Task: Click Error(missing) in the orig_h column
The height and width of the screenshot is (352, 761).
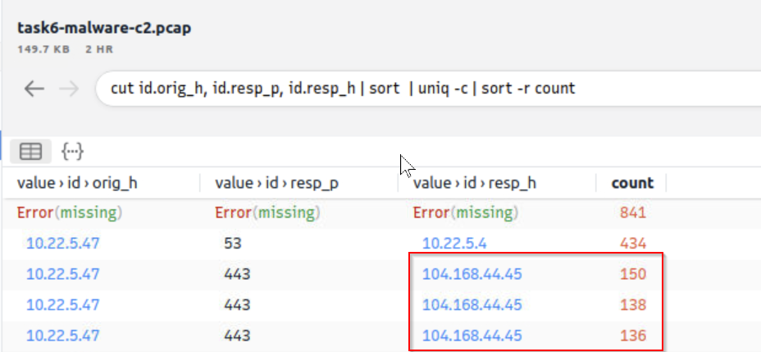Action: click(70, 213)
